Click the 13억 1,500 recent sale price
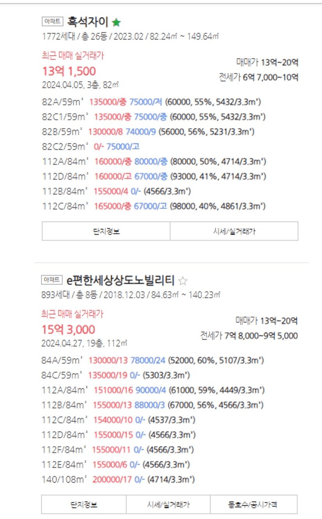Image resolution: width=322 pixels, height=519 pixels. (69, 71)
